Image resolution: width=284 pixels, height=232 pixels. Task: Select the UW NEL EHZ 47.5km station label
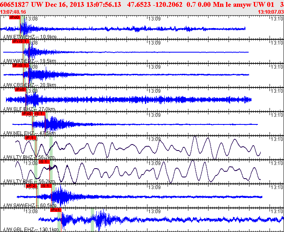point(29,133)
